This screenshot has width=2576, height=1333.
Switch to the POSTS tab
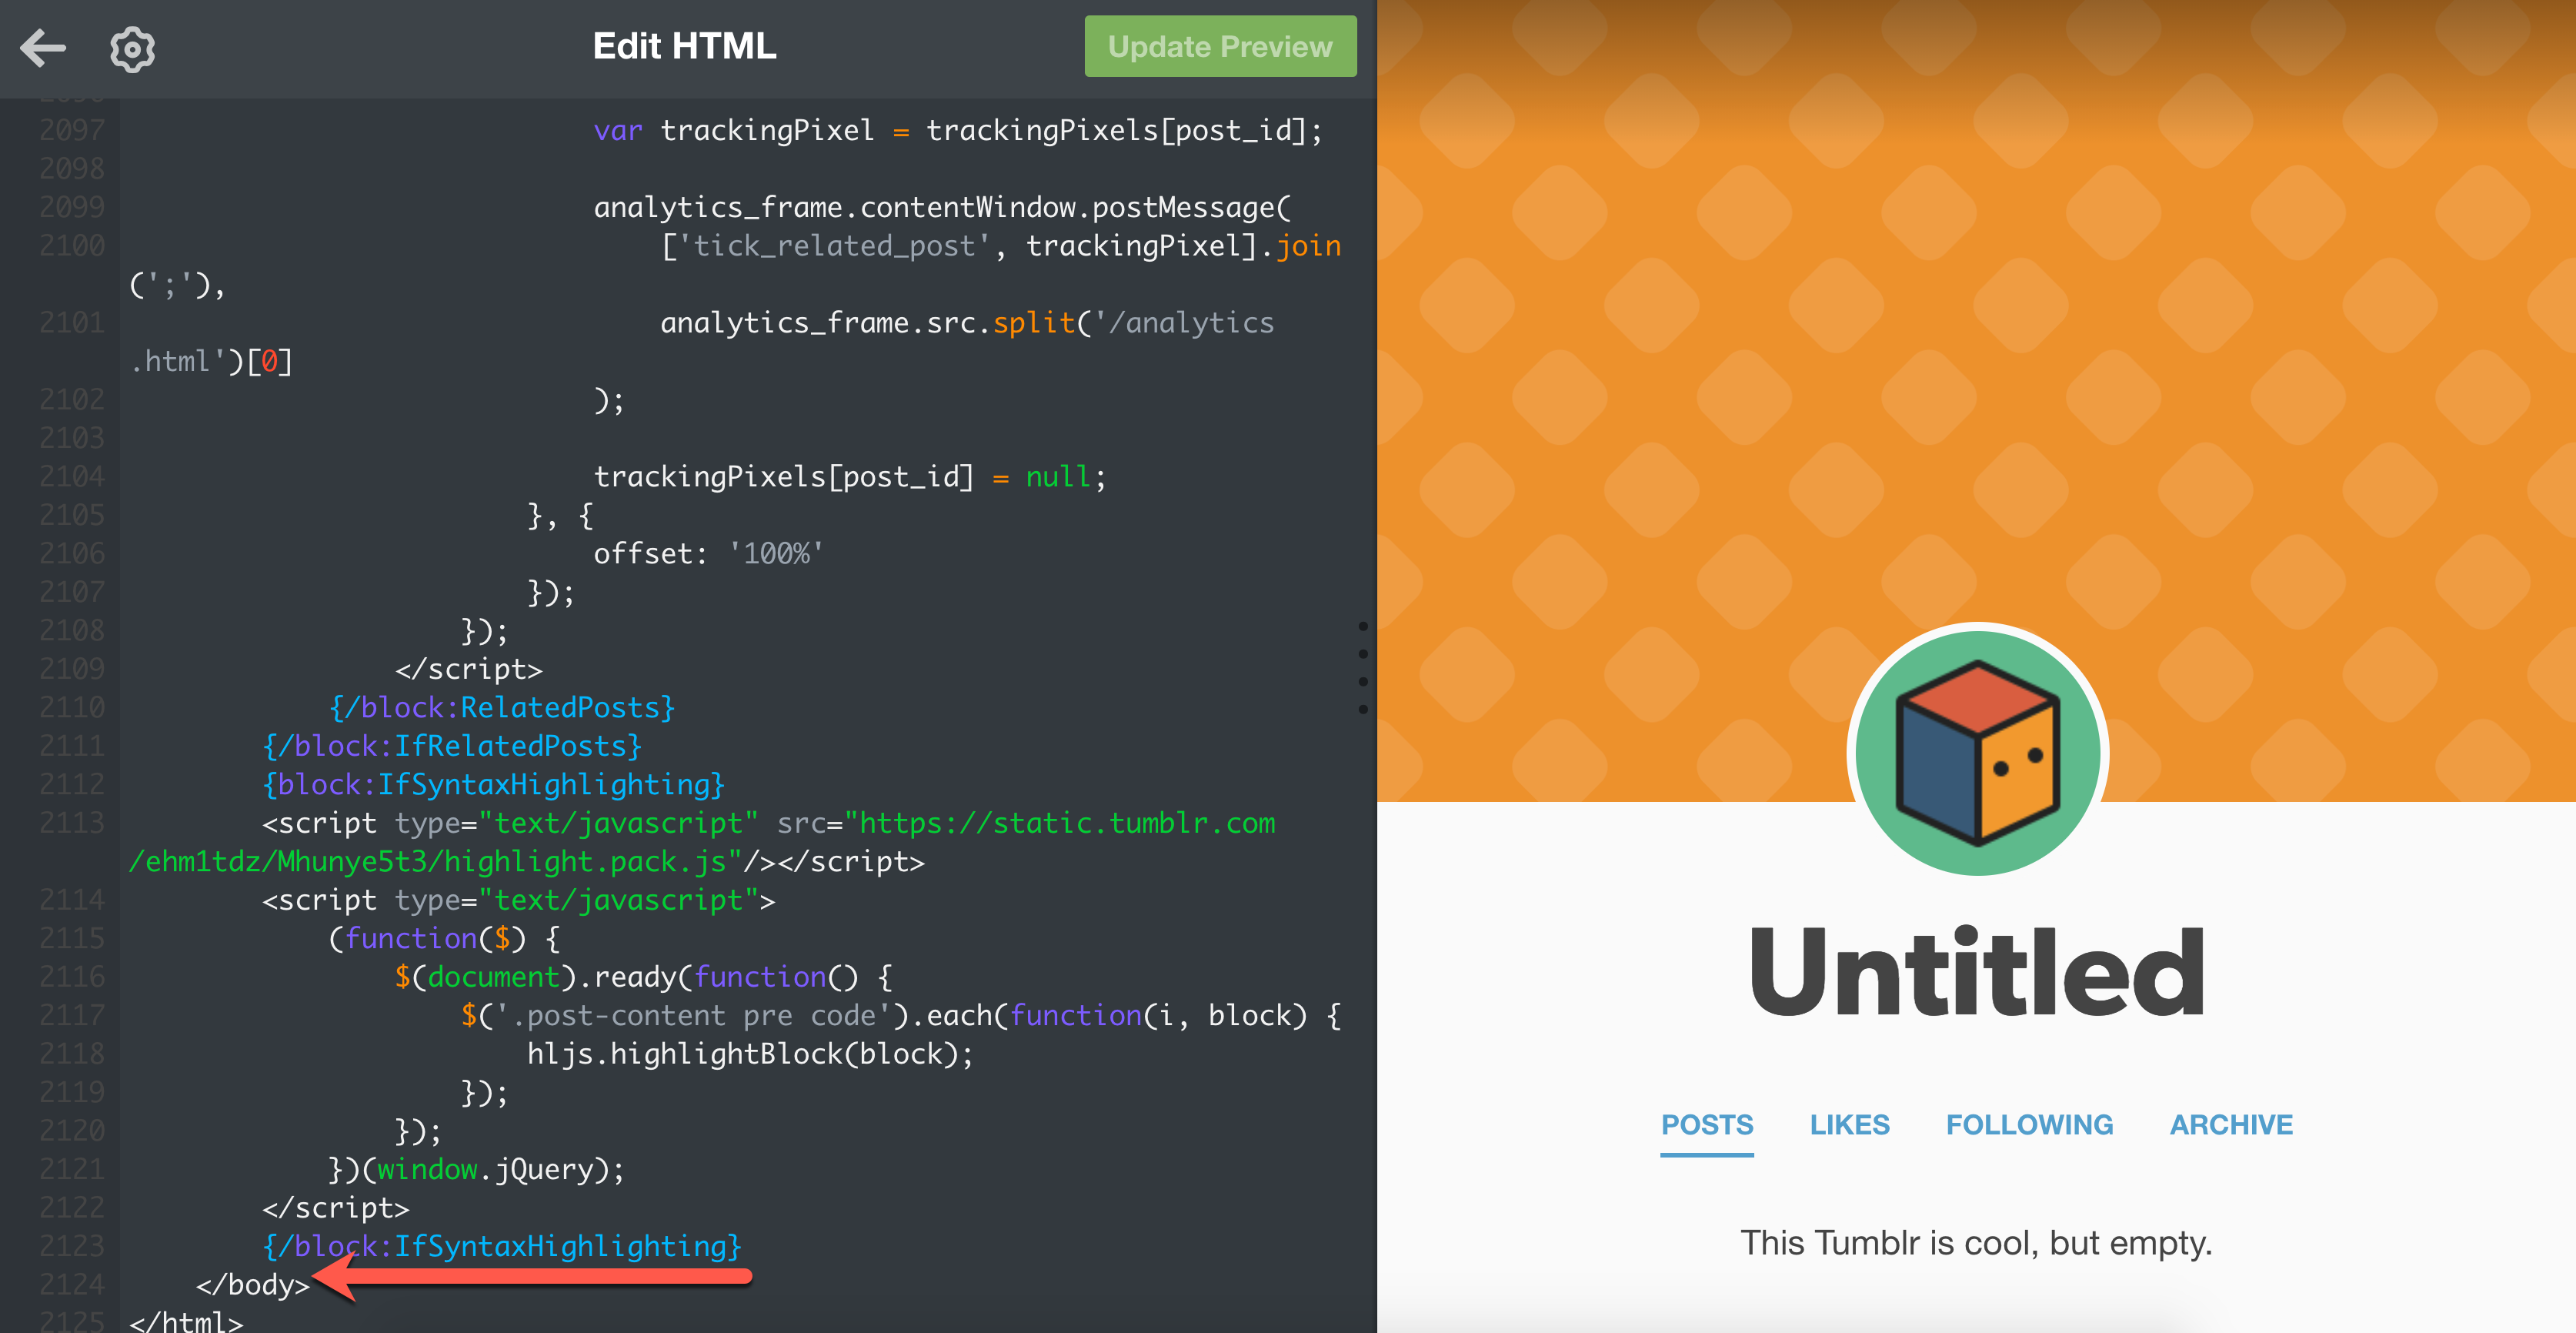pos(1707,1125)
